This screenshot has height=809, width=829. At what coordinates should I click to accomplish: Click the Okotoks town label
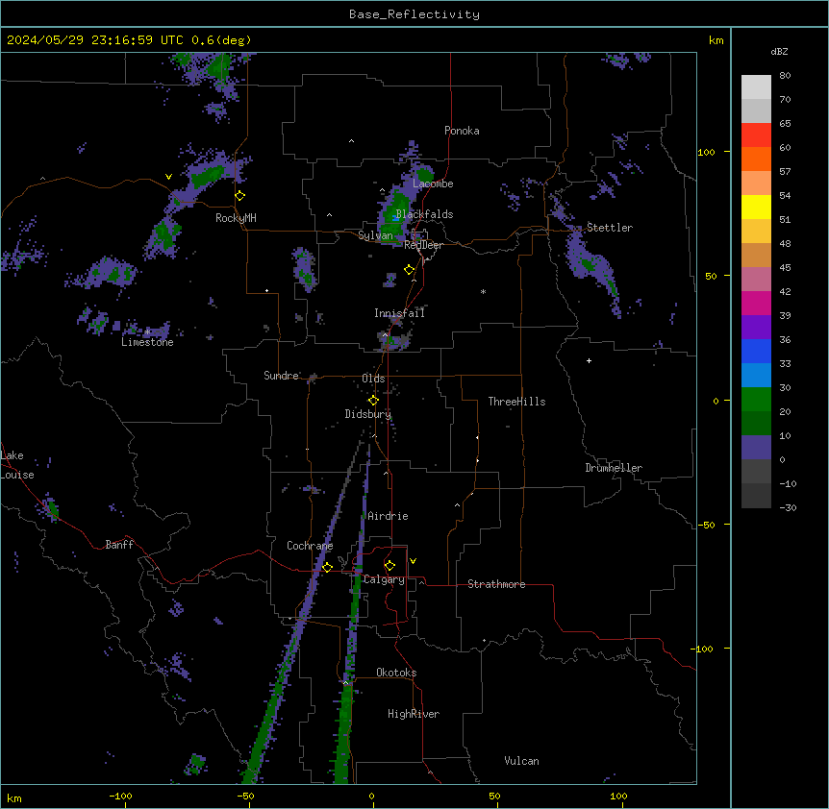click(x=396, y=673)
